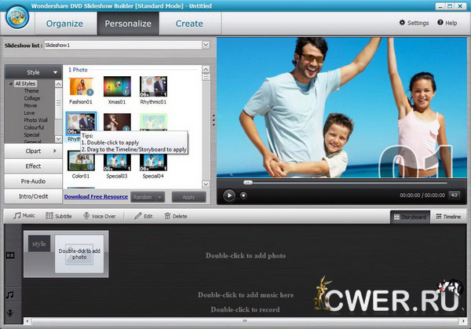Screen dimensions: 471x329
Task: Toggle the 4:3 aspect ratio button
Action: (455, 195)
